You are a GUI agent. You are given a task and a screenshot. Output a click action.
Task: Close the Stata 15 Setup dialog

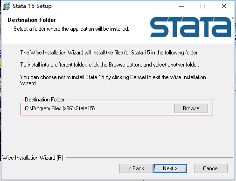point(224,6)
